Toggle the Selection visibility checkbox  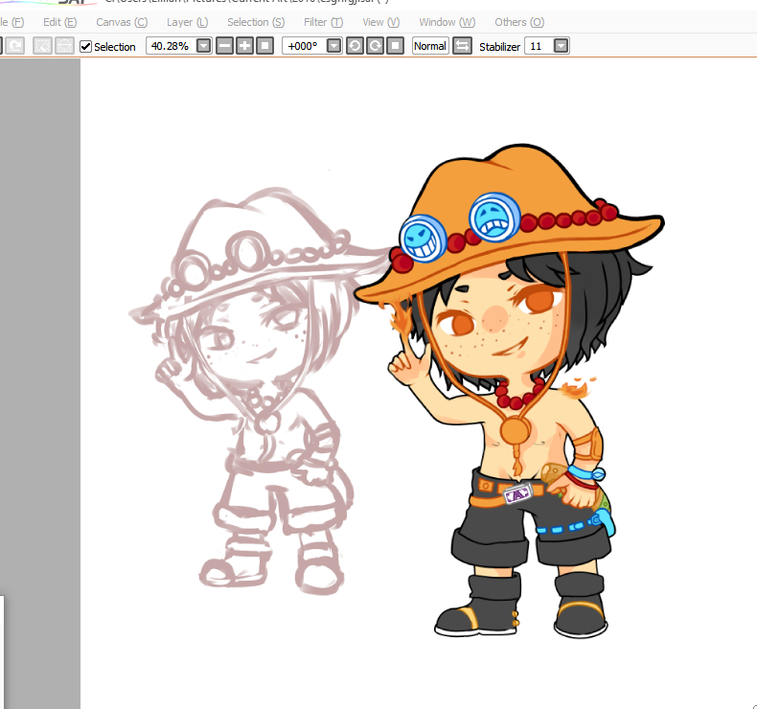(85, 46)
